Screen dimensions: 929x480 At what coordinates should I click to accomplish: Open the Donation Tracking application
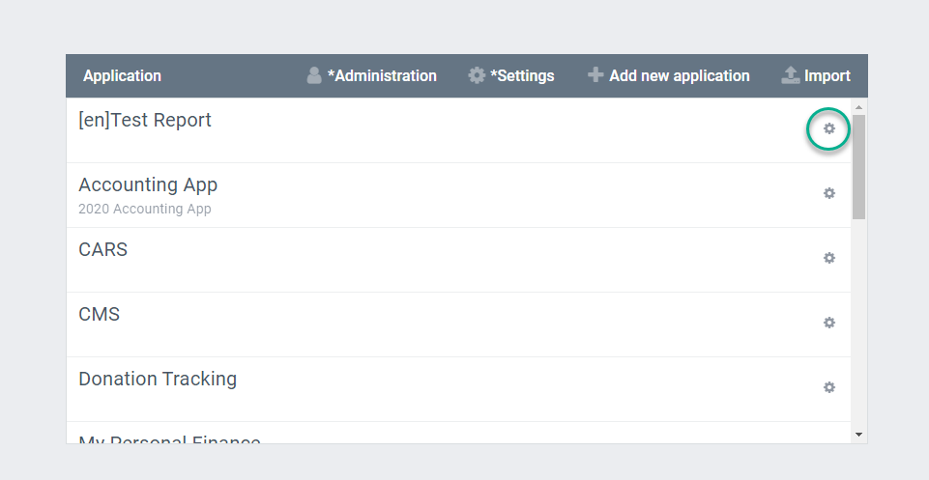click(158, 379)
